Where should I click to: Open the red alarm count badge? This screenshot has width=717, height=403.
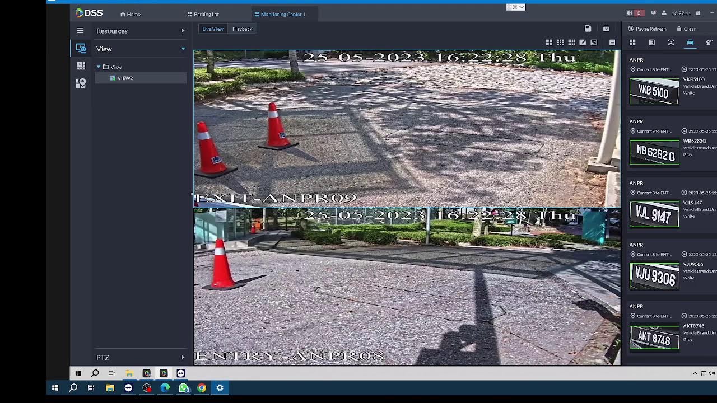coord(639,13)
